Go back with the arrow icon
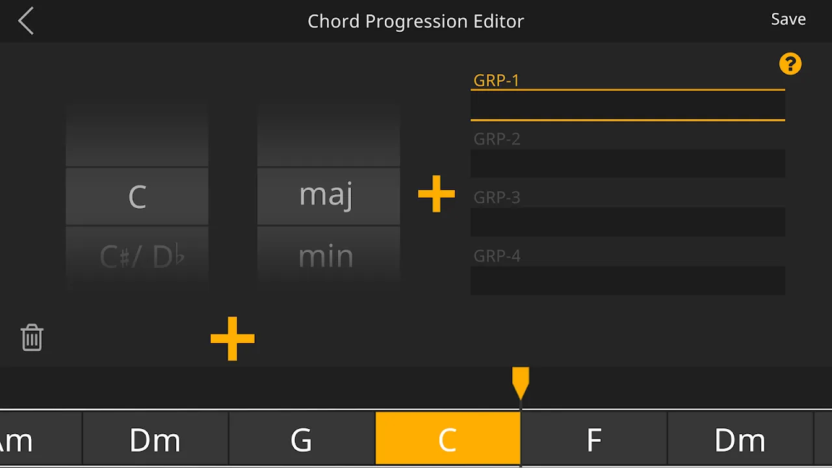This screenshot has width=832, height=468. (25, 20)
